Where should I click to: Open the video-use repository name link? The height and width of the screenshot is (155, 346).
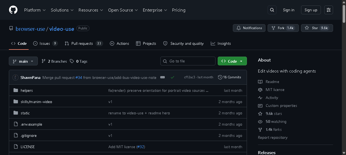[62, 29]
